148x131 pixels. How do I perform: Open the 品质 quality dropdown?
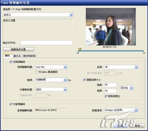[x=121, y=67]
